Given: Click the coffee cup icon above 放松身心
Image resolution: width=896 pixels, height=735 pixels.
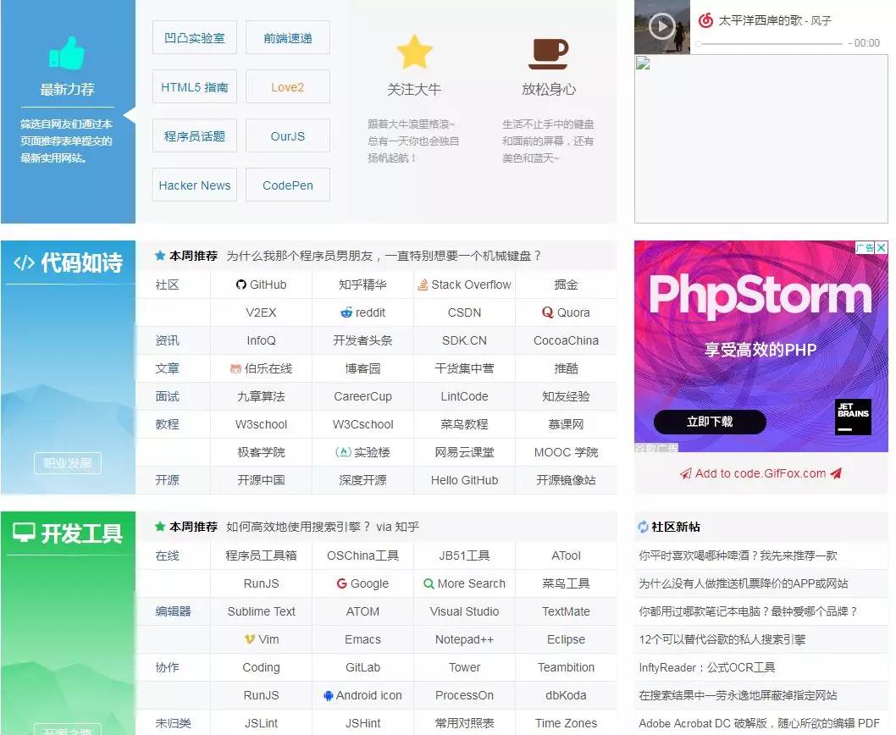Looking at the screenshot, I should pos(548,52).
